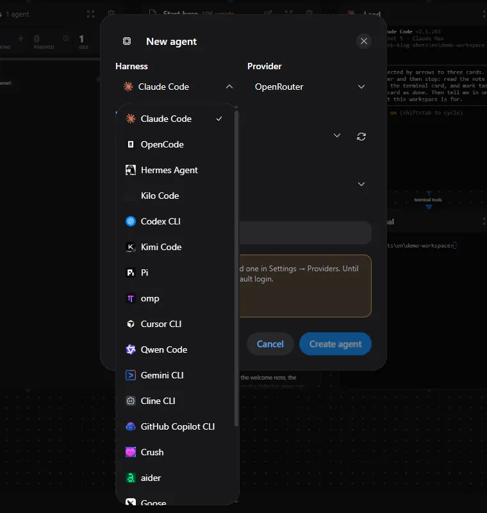Click the New agent chip icon
The image size is (487, 513).
[127, 41]
